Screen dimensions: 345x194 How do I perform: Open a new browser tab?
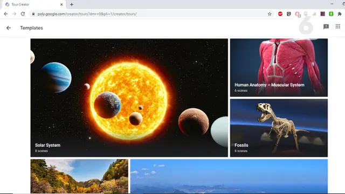point(72,4)
